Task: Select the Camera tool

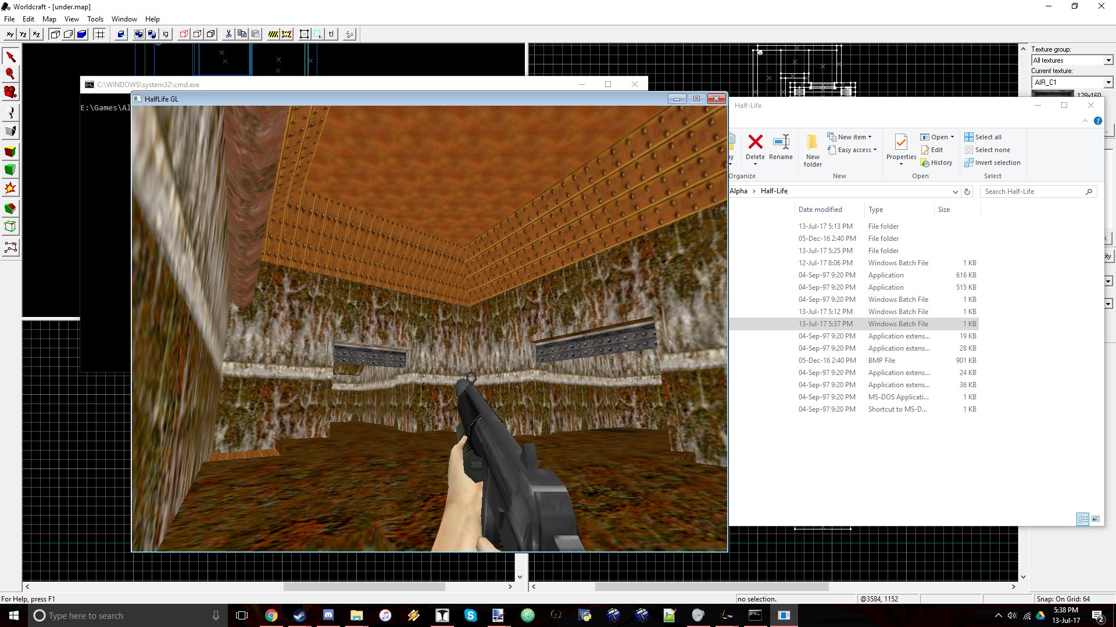Action: tap(10, 92)
